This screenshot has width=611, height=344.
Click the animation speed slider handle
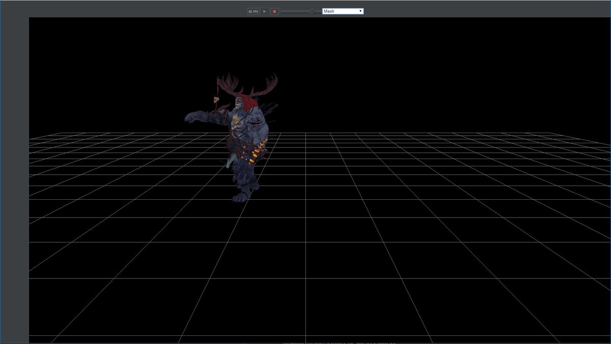pyautogui.click(x=312, y=11)
